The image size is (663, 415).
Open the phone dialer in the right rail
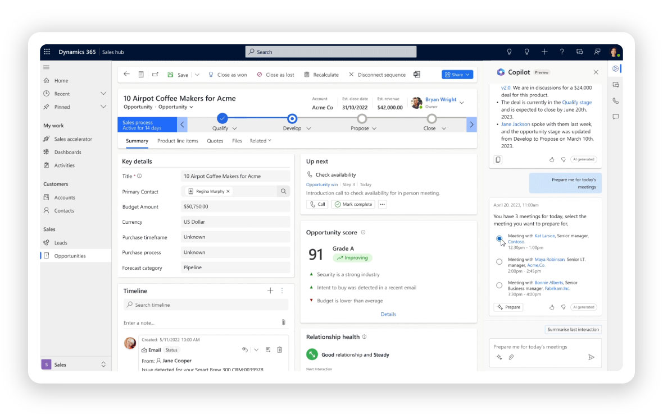(x=616, y=101)
